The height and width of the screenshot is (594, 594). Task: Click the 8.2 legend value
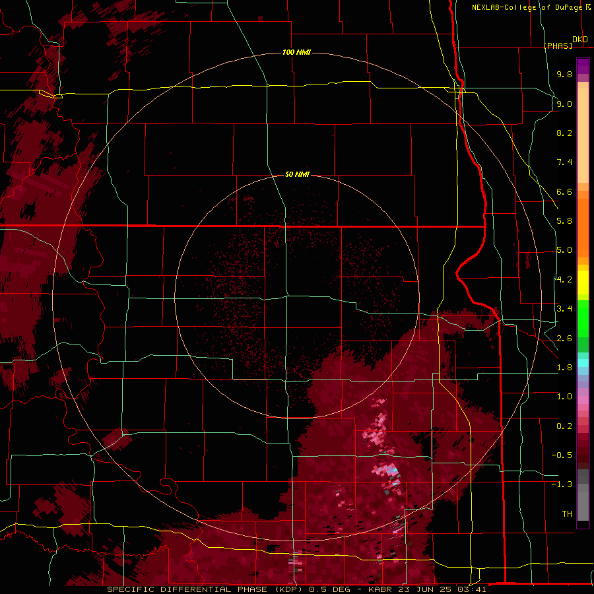[x=564, y=133]
